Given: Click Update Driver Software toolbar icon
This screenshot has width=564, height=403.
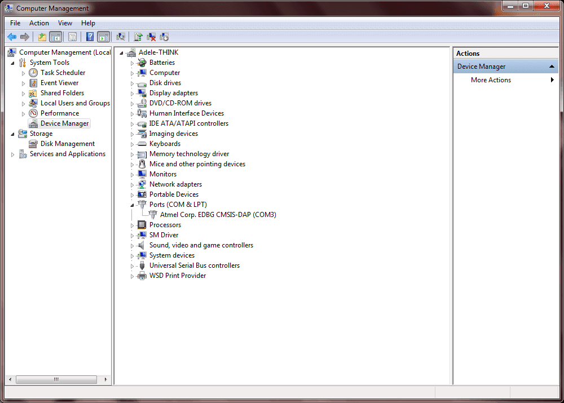Looking at the screenshot, I should click(x=138, y=37).
